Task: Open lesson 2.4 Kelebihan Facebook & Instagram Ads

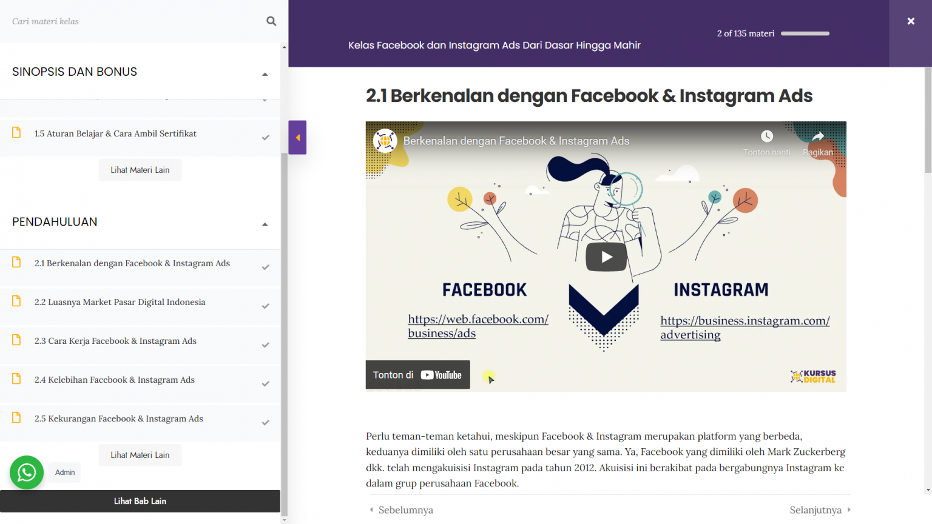Action: coord(115,380)
